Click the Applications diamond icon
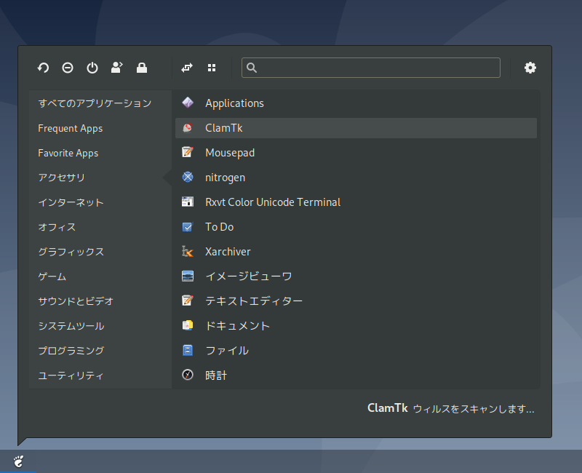 pos(188,103)
